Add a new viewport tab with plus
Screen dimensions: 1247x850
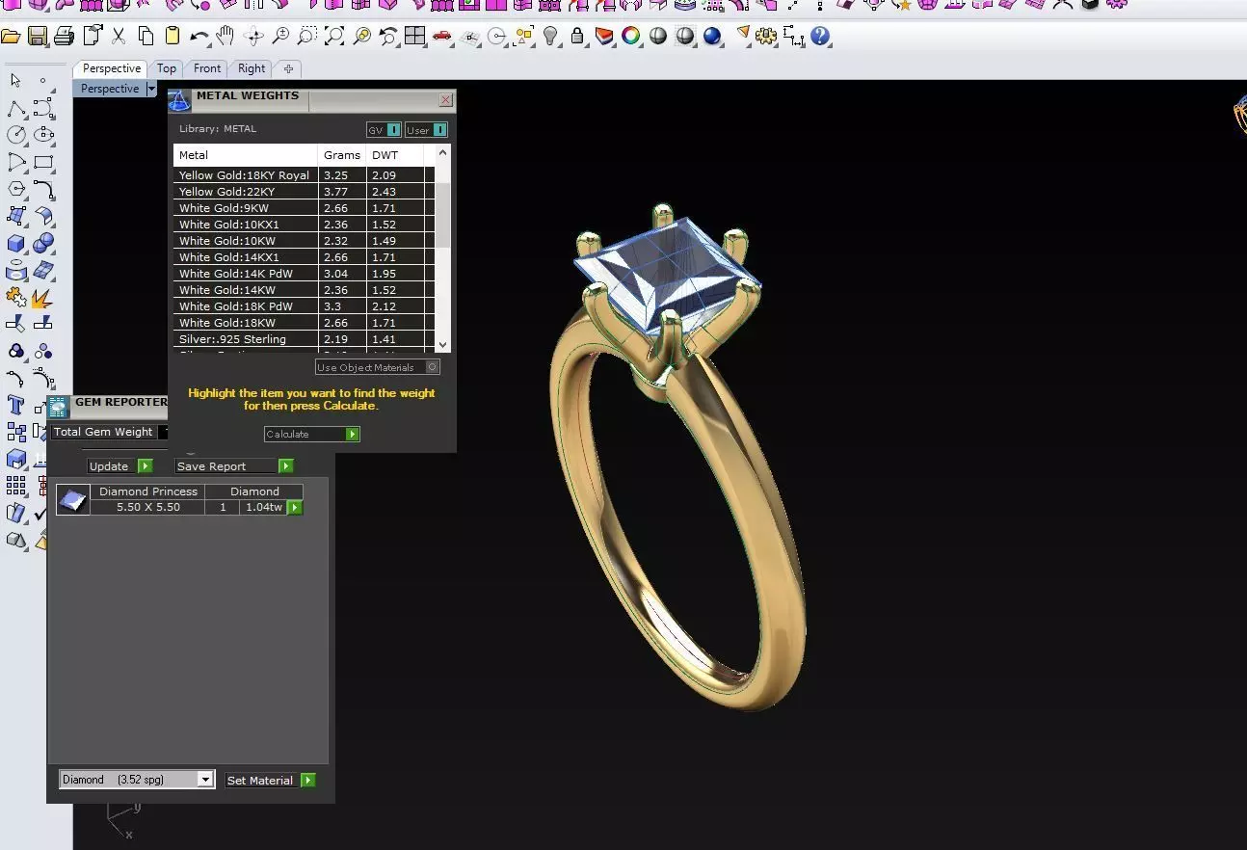288,68
